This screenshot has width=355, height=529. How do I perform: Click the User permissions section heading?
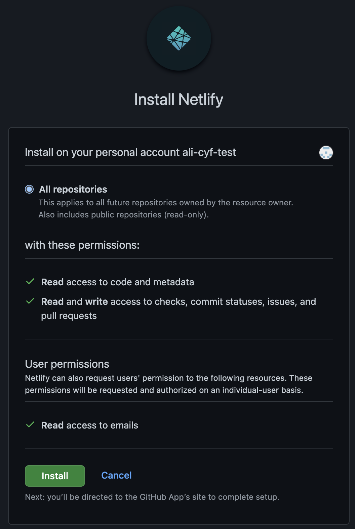pos(67,364)
